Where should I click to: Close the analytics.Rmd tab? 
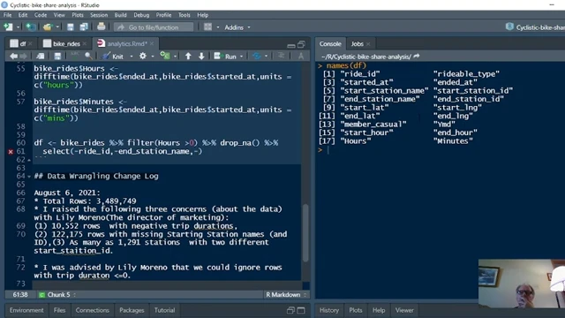tap(152, 43)
